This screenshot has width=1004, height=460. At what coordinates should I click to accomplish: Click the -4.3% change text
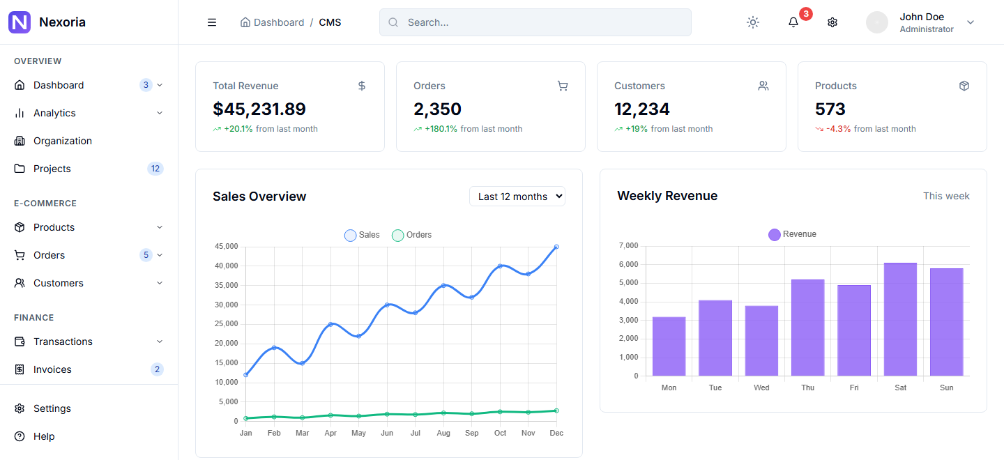(839, 129)
